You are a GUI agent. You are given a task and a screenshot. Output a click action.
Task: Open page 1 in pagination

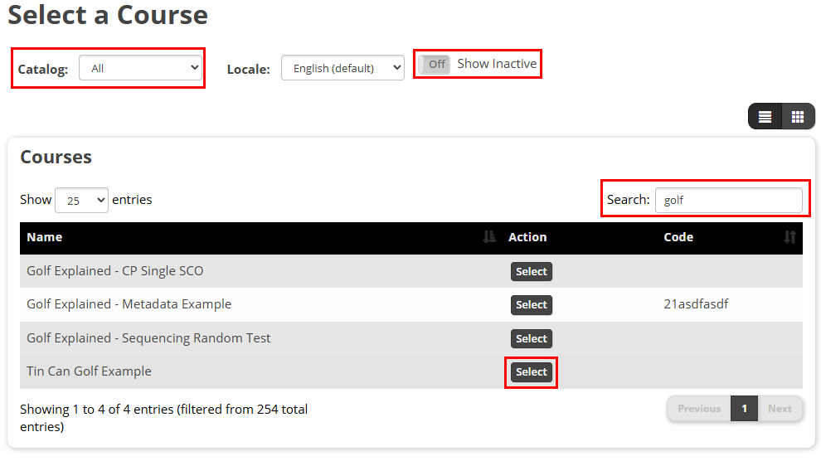(744, 409)
